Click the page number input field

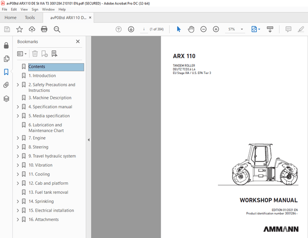pos(144,29)
